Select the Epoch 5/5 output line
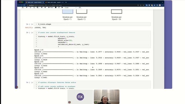This screenshot has height=104, width=185. coord(39,74)
